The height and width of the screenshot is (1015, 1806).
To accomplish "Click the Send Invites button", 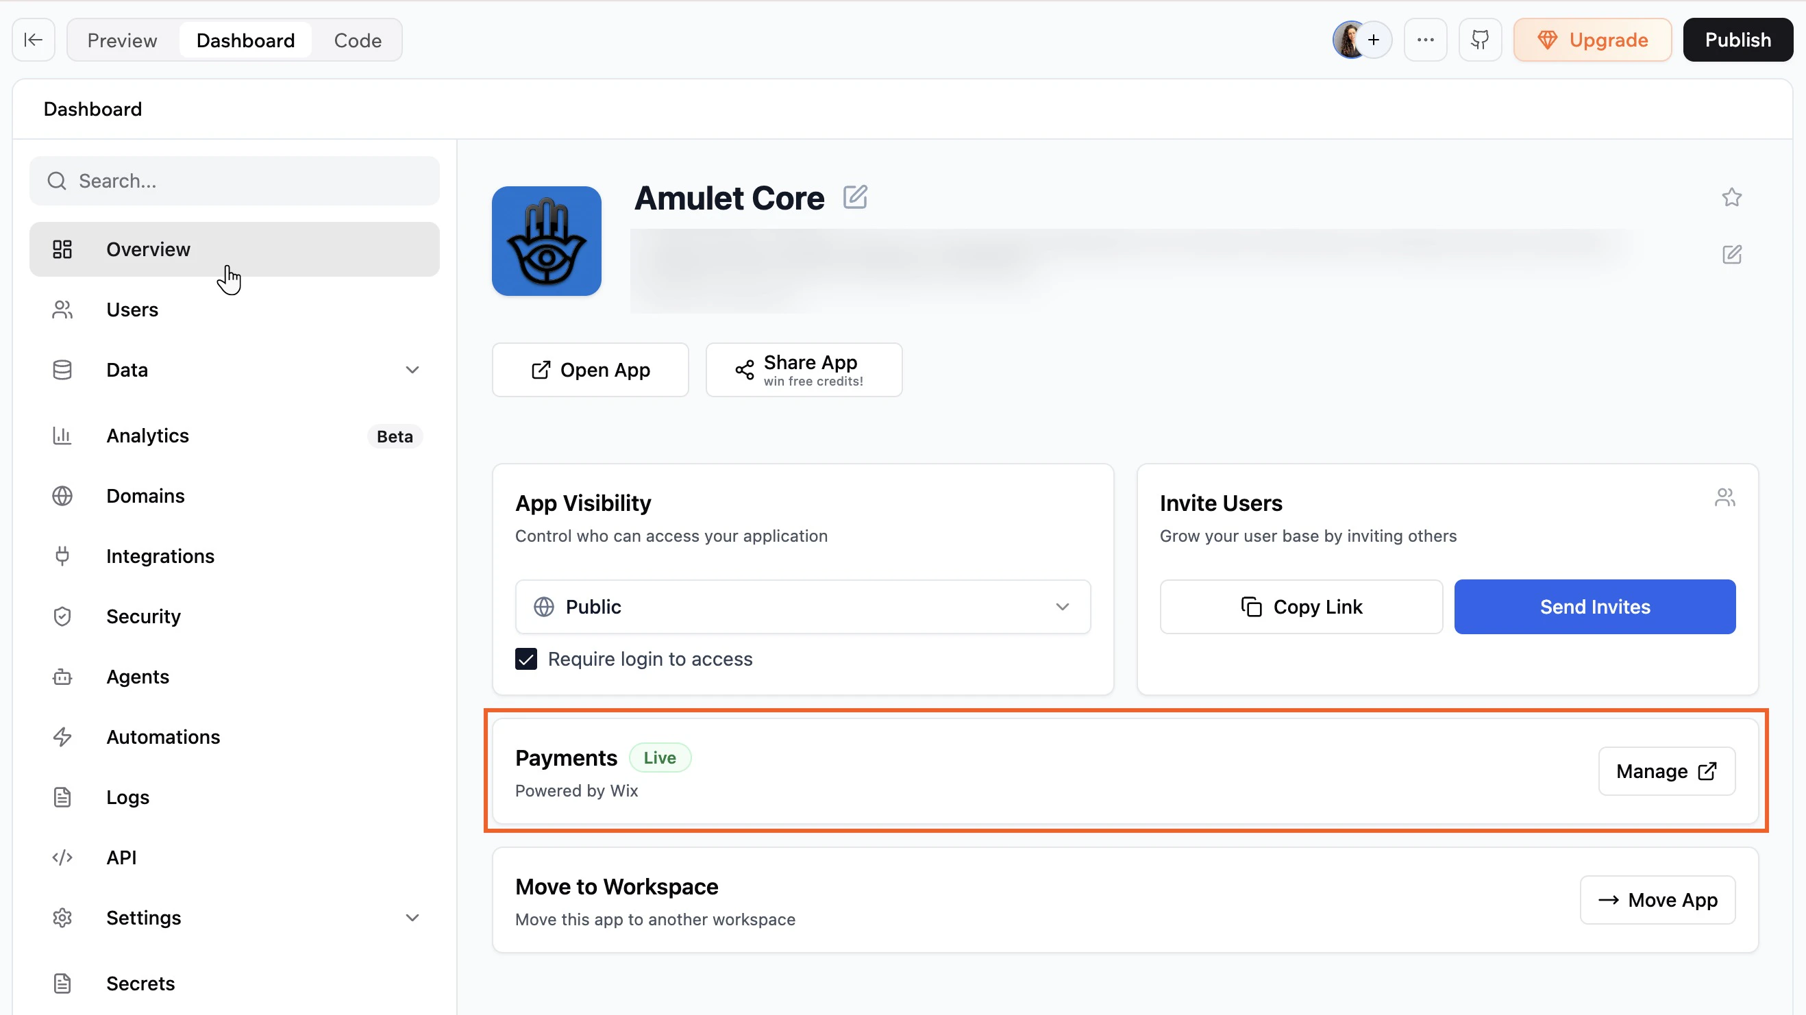I will click(x=1594, y=606).
